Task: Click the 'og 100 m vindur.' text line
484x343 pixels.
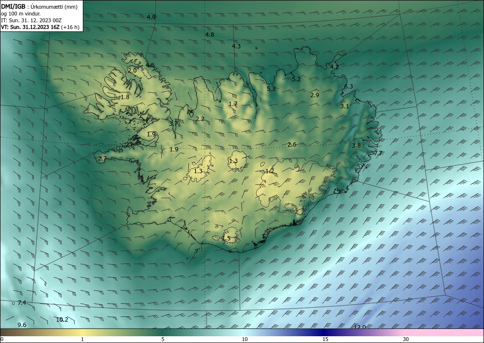Action: point(21,14)
